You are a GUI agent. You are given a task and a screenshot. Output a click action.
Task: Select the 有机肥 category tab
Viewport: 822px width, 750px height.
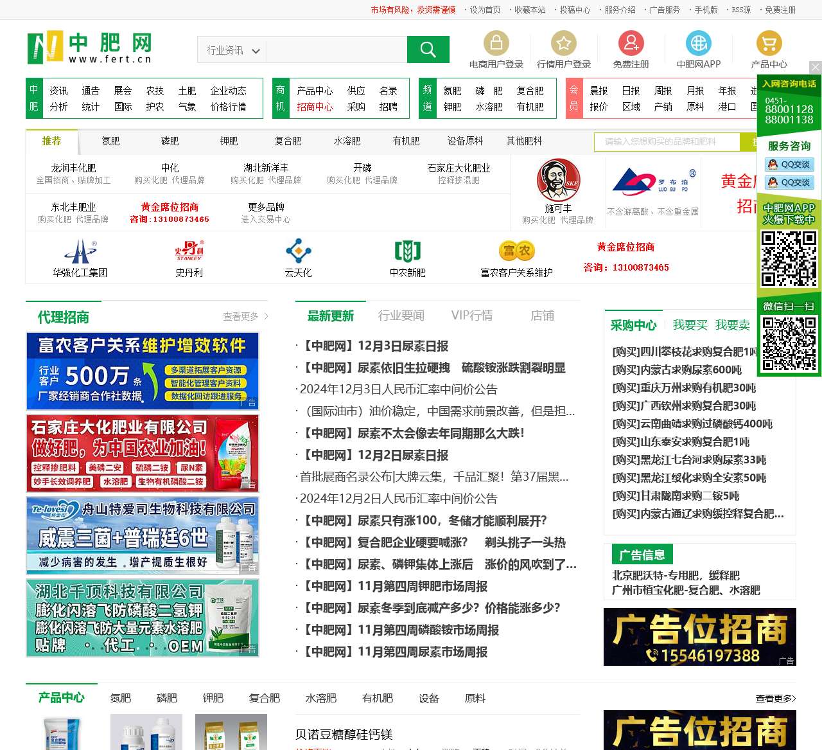pos(407,141)
